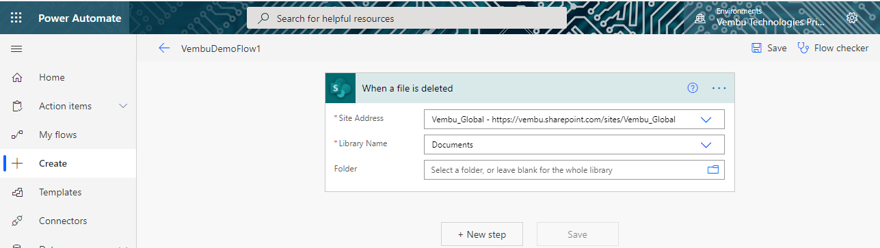Click the Save disk icon in toolbar
The height and width of the screenshot is (248, 880).
tap(756, 49)
